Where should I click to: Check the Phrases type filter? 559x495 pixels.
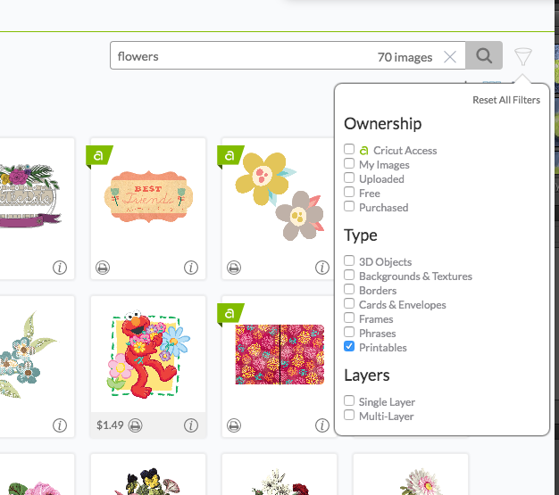click(x=349, y=332)
